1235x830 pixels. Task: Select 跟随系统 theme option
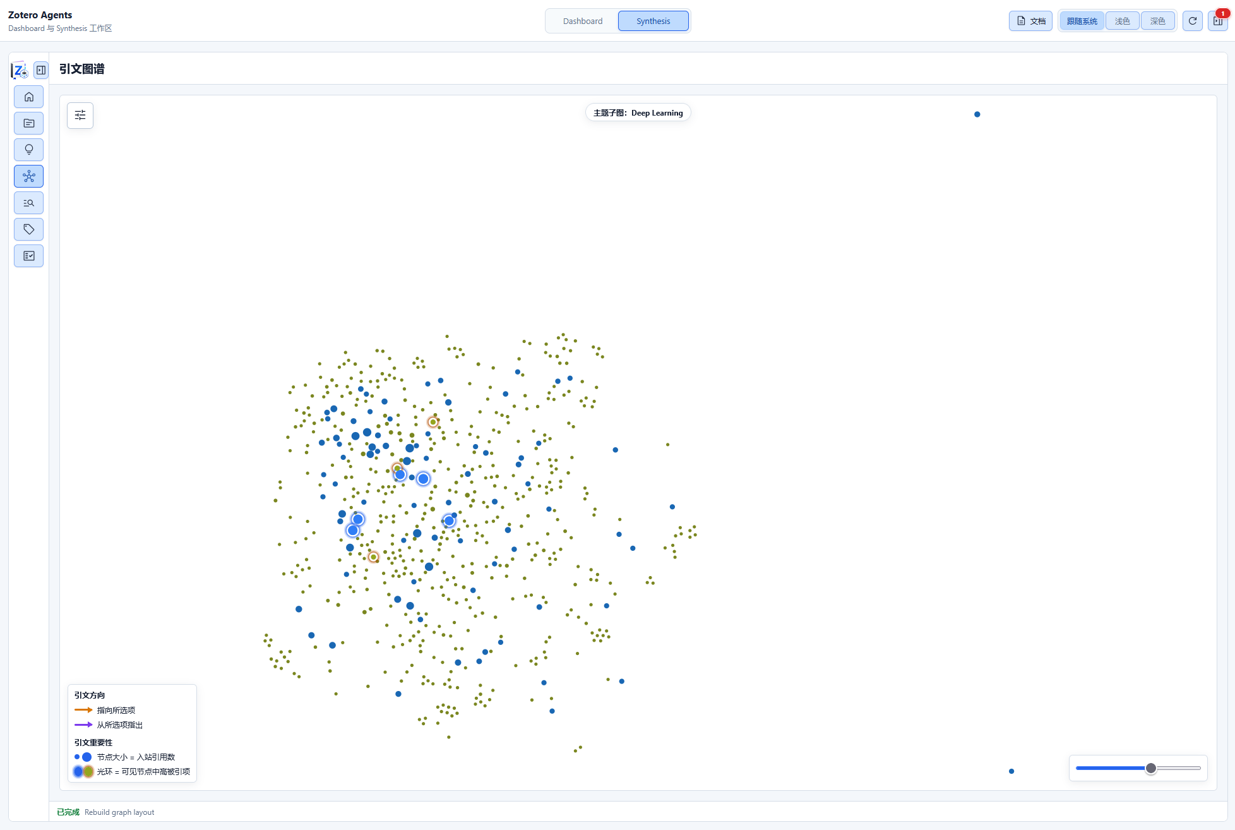(1082, 21)
